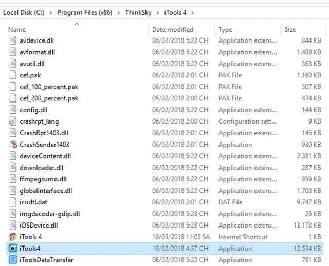Sort files by Type column header
329x266 pixels.
pos(225,30)
